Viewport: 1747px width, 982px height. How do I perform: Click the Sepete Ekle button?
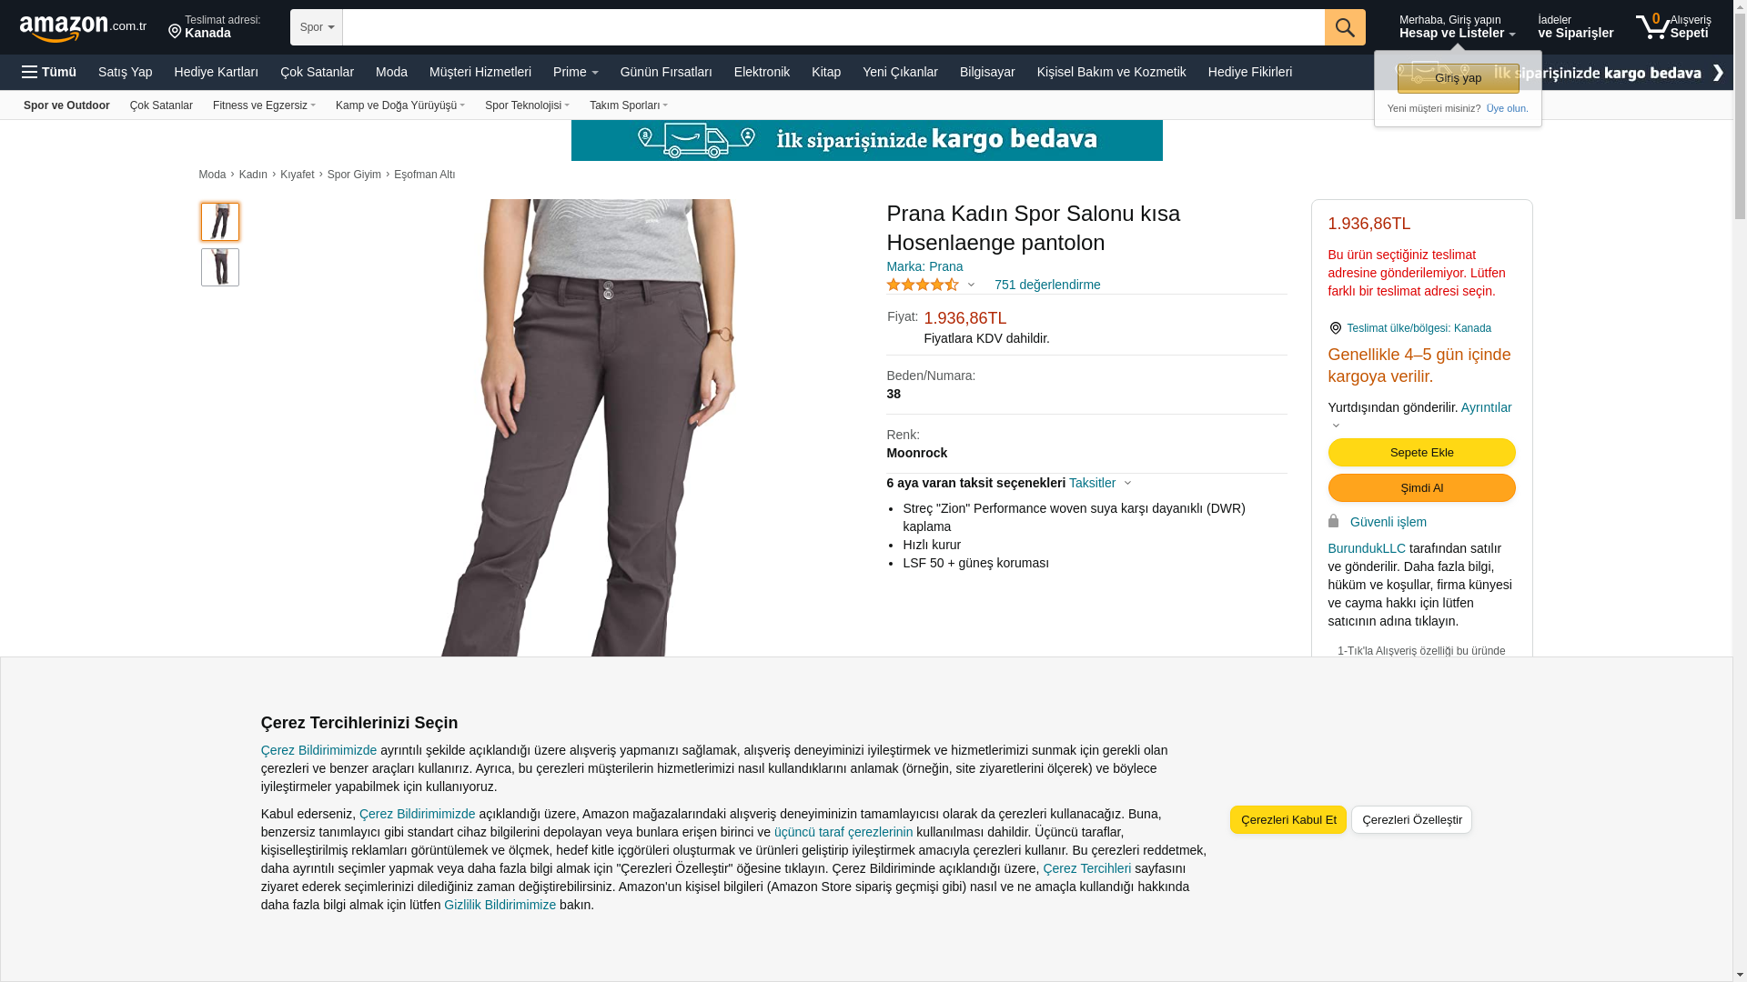[1421, 453]
